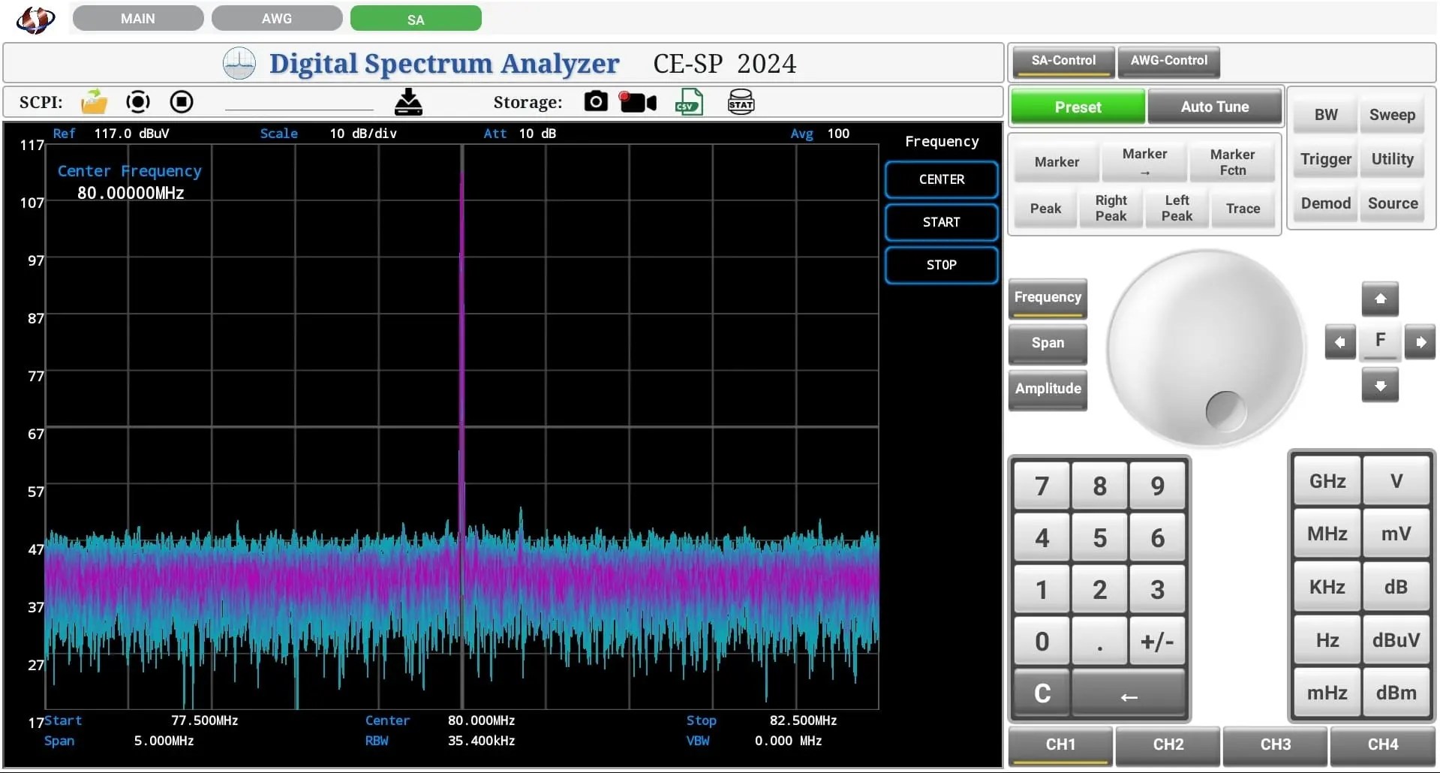The image size is (1440, 773).
Task: Switch to the MAIN tab
Action: [138, 18]
